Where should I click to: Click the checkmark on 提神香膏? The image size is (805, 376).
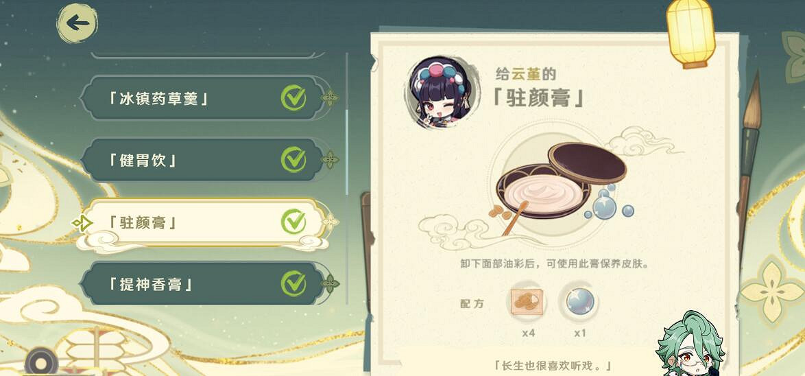(293, 283)
